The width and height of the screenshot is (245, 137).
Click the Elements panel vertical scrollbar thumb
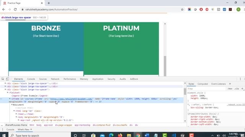click(185, 91)
